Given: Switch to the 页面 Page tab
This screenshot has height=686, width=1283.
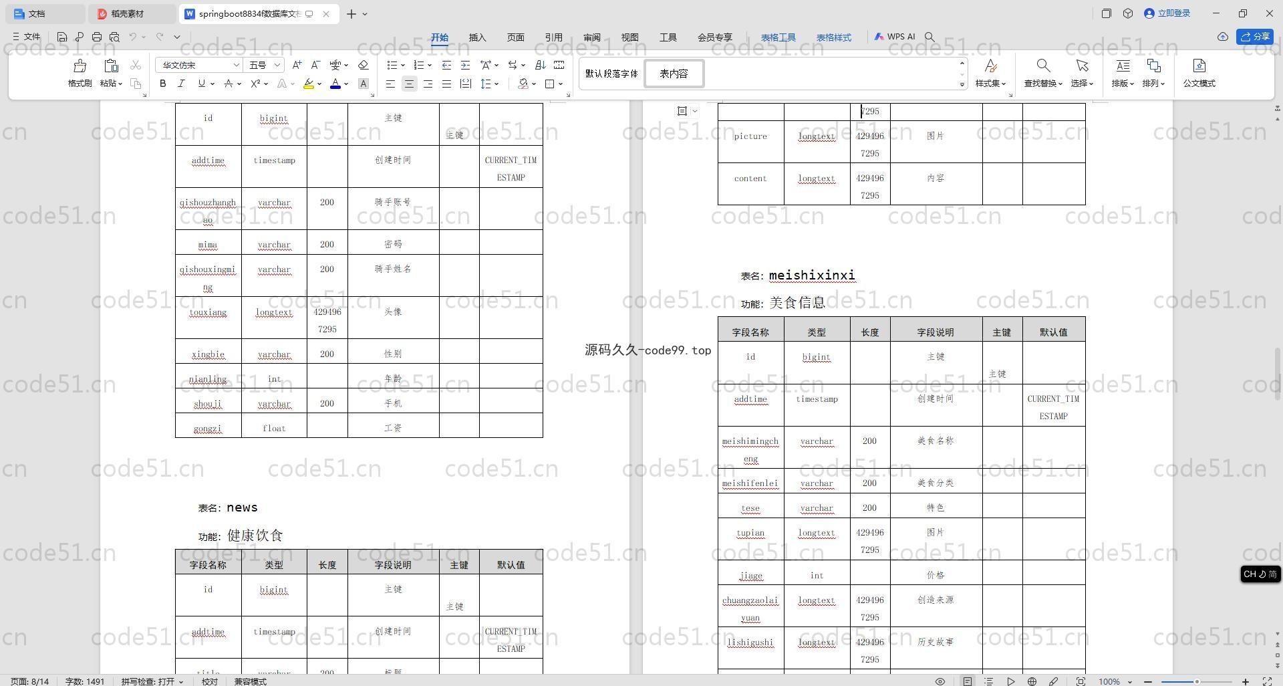Looking at the screenshot, I should point(515,37).
